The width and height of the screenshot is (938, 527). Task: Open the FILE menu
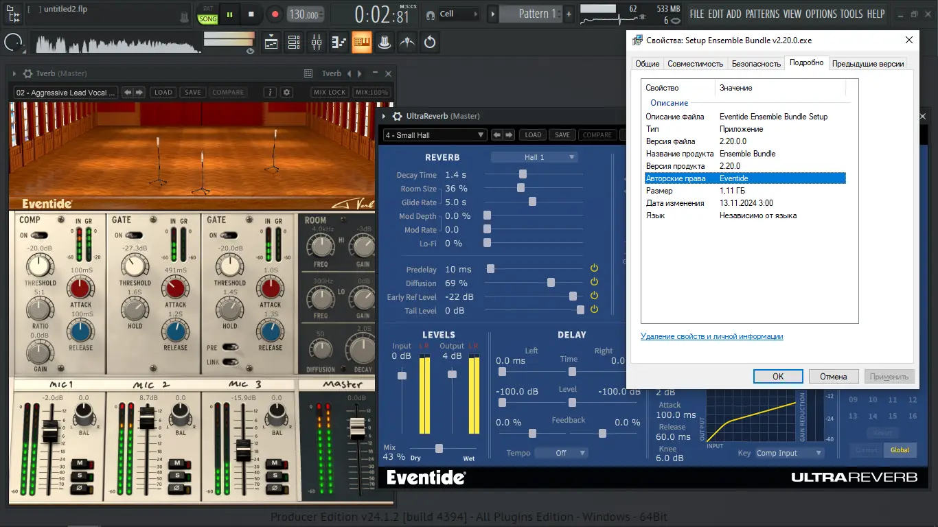697,14
